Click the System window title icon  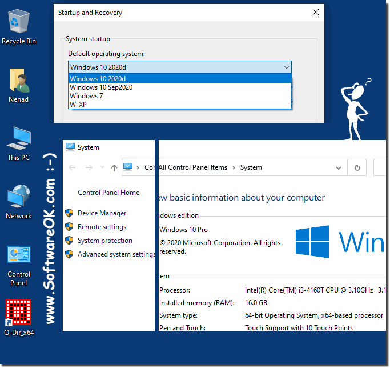(70, 147)
